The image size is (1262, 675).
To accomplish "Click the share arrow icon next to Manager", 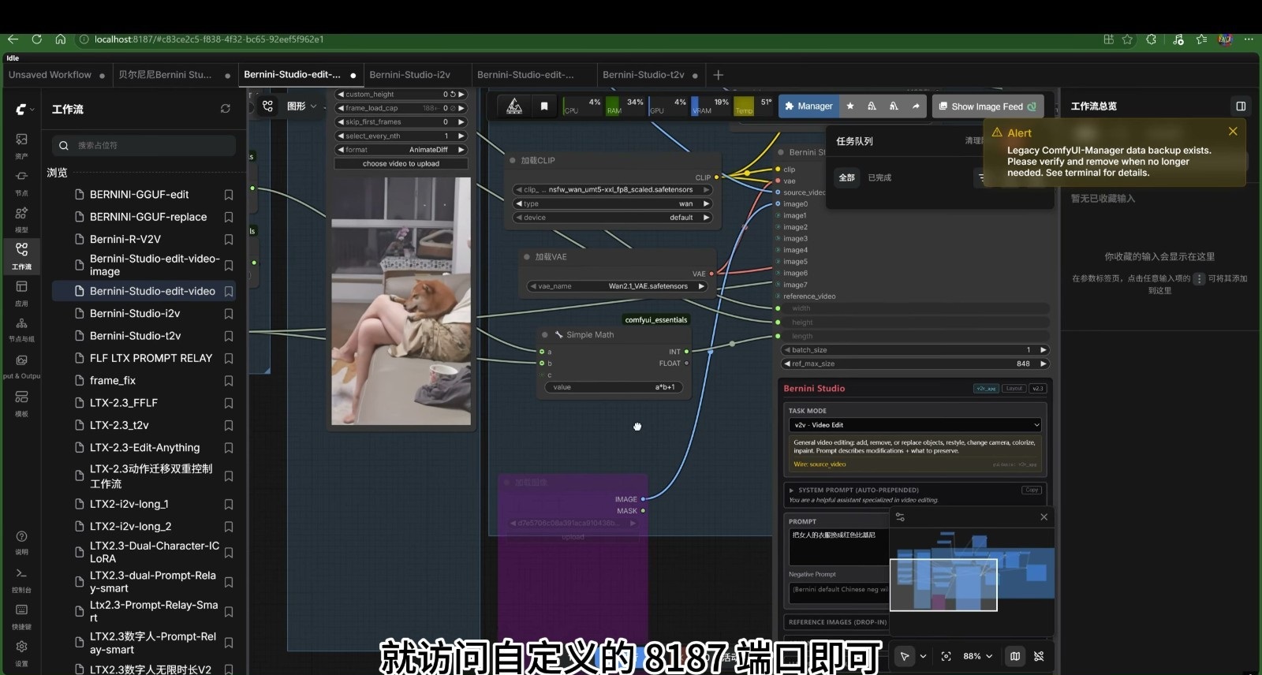I will [x=916, y=106].
